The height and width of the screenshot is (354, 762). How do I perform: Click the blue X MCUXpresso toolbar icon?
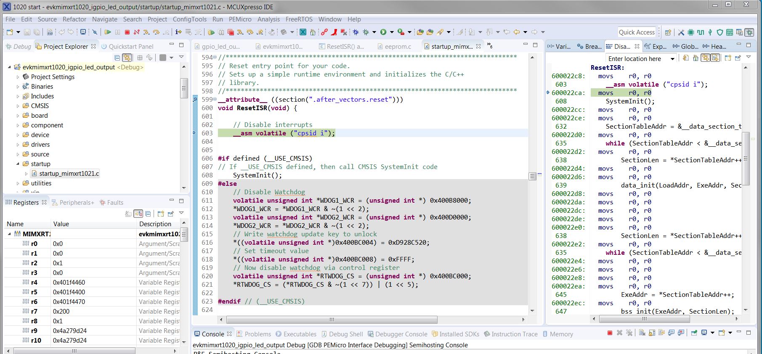(303, 32)
